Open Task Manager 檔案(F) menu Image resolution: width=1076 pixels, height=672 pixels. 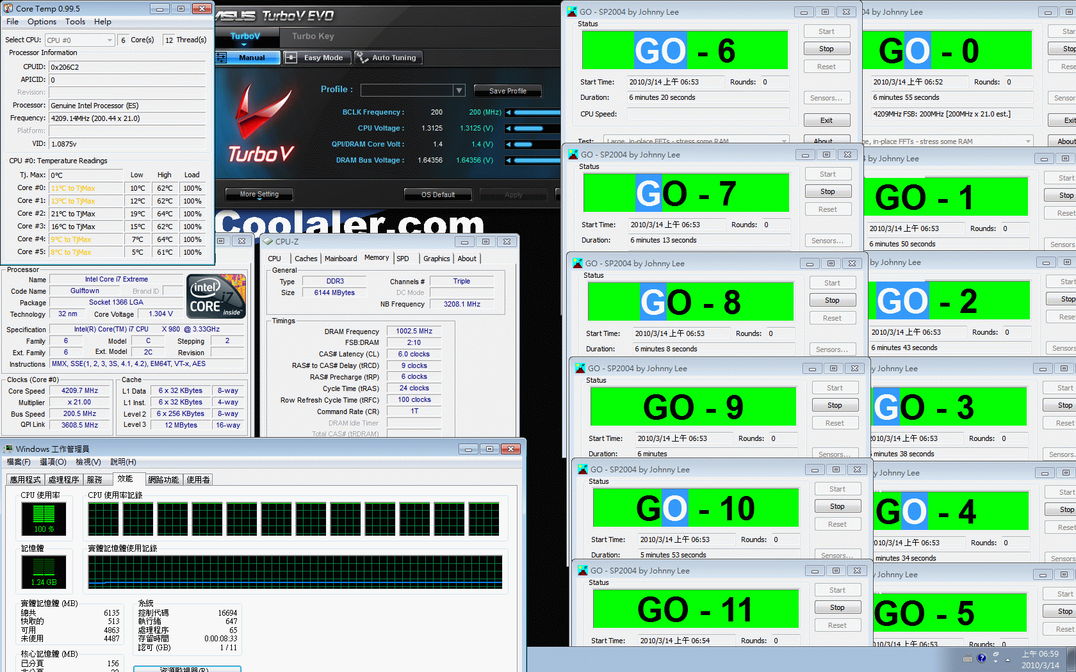coord(19,462)
